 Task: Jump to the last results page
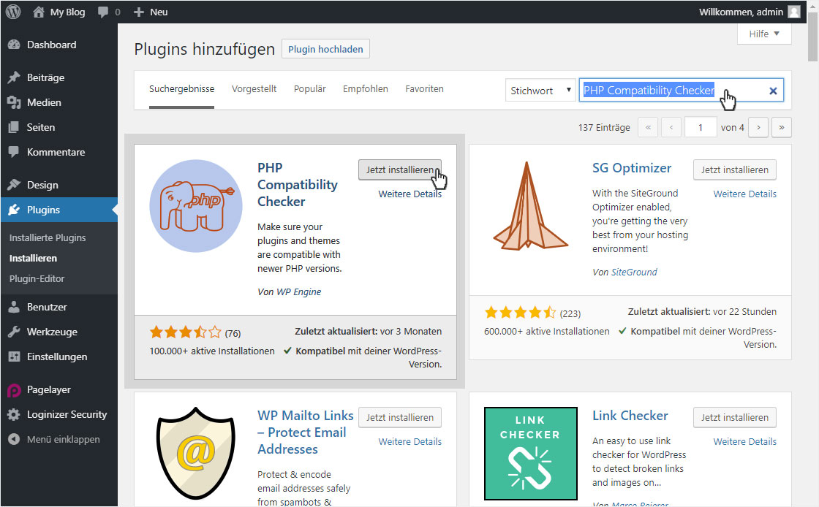click(x=782, y=127)
